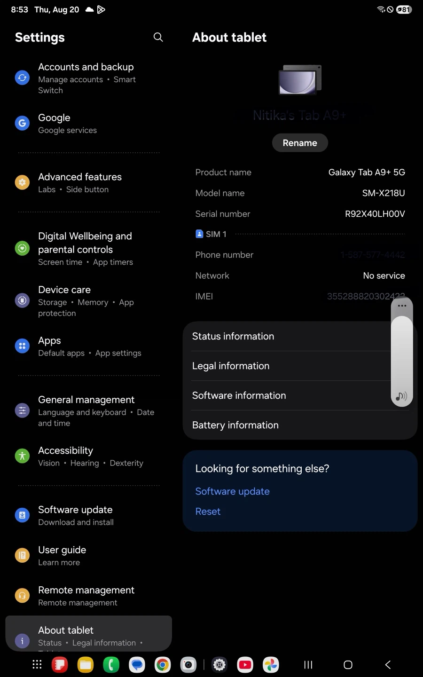Tap the volume panel three-dots icon
The image size is (423, 677).
point(402,306)
